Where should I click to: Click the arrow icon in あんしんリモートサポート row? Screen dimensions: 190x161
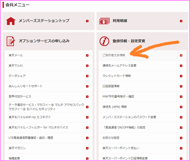(x=87, y=86)
